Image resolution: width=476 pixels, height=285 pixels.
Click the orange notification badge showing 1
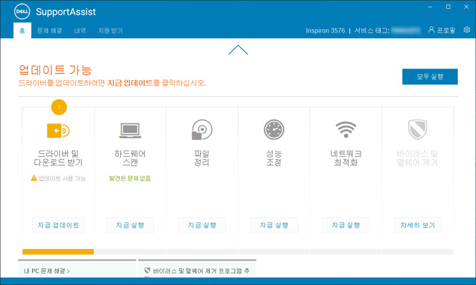59,107
